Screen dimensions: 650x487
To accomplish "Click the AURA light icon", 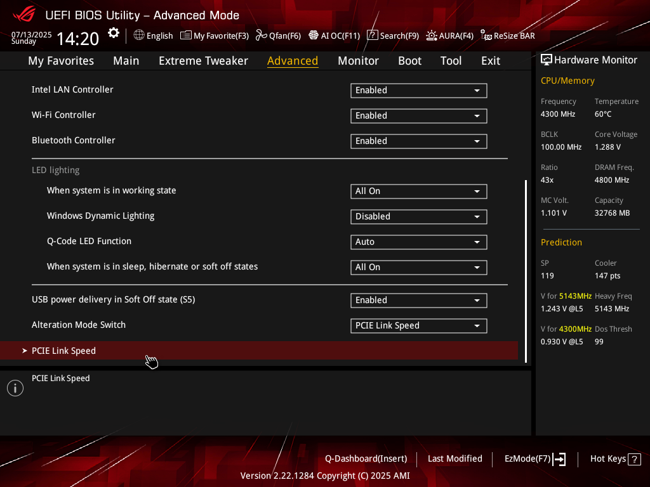I will (432, 36).
